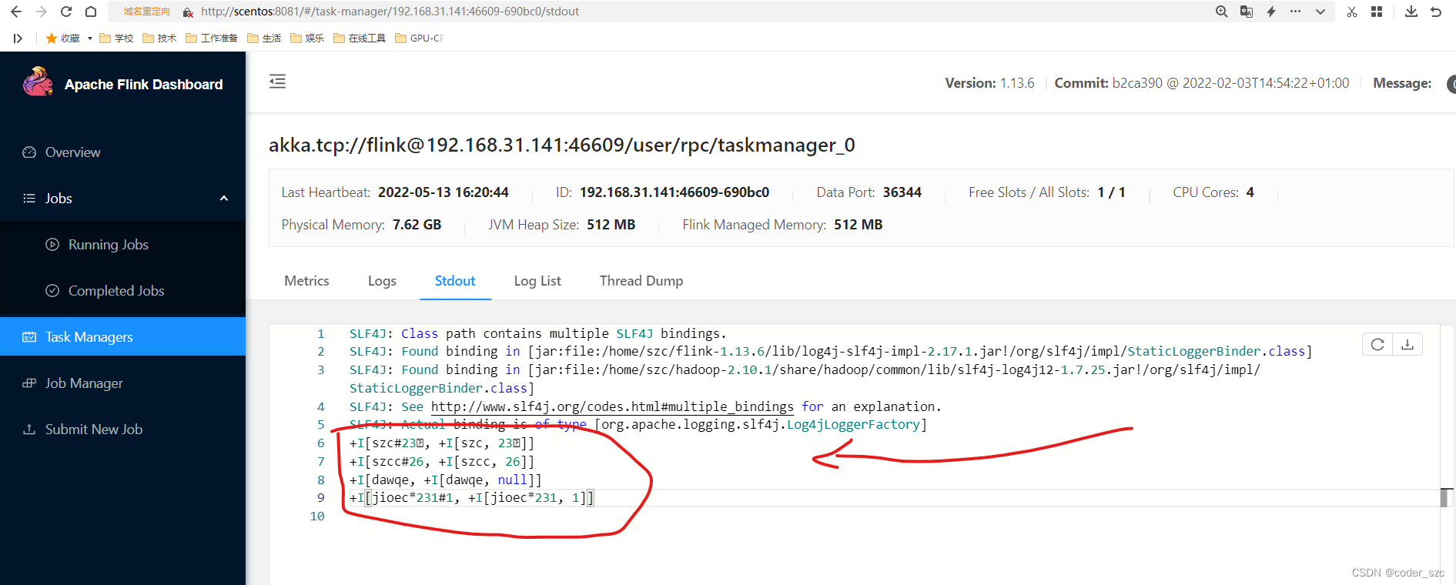
Task: Click the address bar URL
Action: pos(390,12)
